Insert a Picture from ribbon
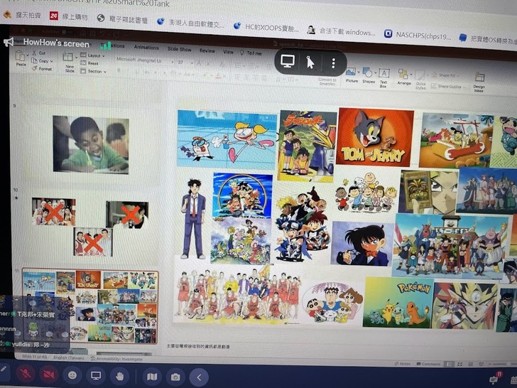Screen dimensions: 517x388 tap(351, 75)
